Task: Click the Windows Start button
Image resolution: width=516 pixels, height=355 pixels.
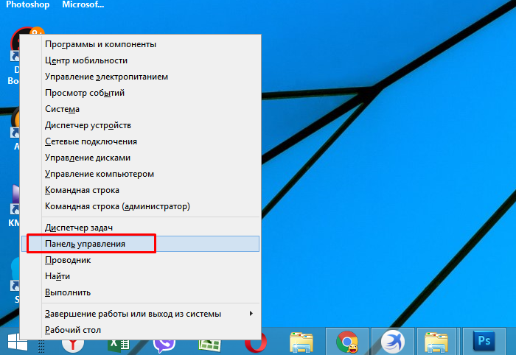Action: pos(17,343)
